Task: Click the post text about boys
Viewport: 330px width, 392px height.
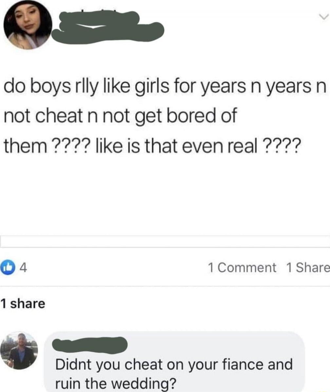Action: point(165,116)
